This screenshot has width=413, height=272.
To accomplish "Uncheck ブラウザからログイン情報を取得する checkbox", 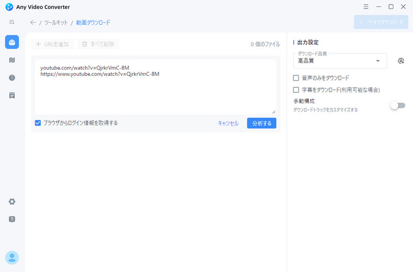I will coord(38,123).
